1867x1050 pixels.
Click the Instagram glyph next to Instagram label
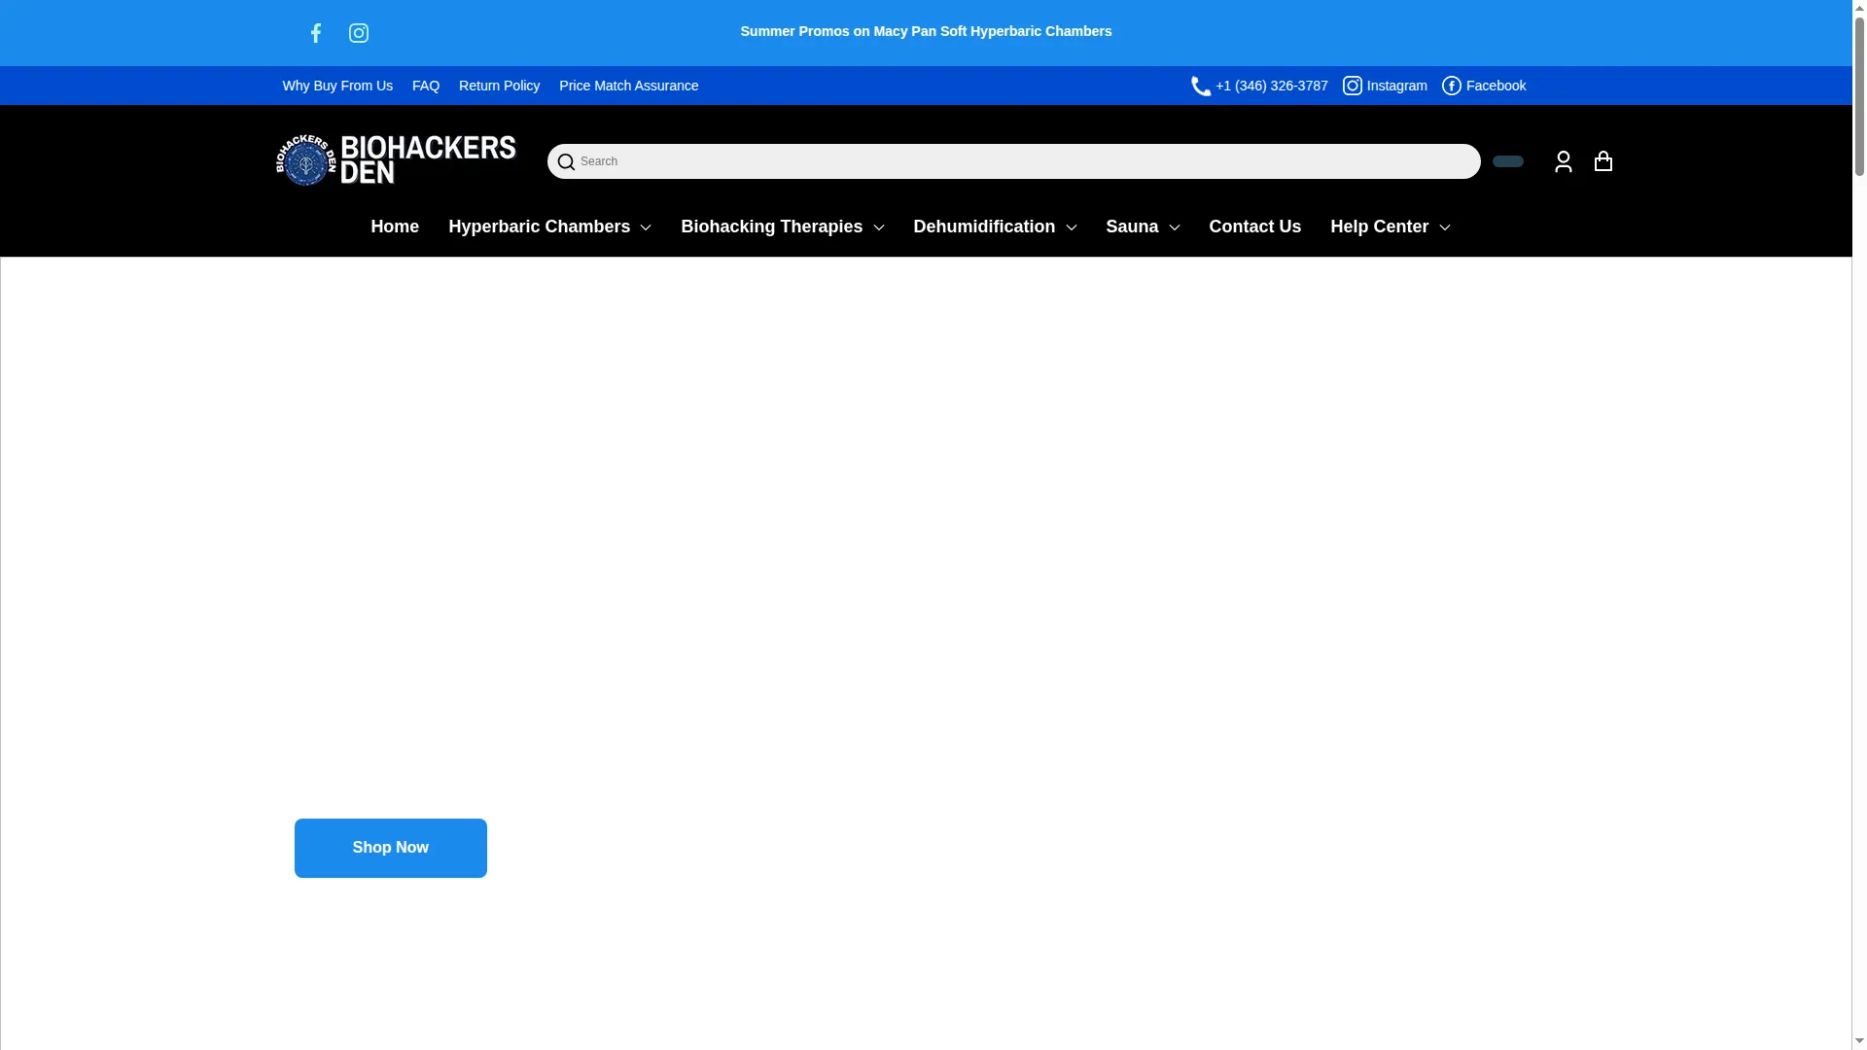(1353, 86)
